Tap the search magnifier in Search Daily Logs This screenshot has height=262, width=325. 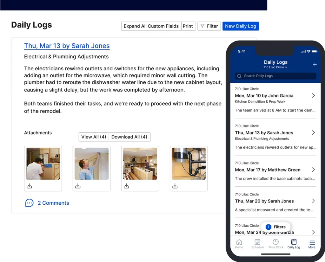pyautogui.click(x=239, y=76)
